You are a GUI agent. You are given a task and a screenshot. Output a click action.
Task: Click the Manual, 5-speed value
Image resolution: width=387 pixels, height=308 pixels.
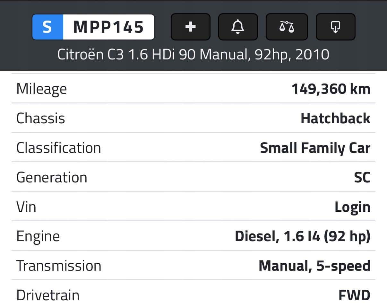pyautogui.click(x=314, y=266)
